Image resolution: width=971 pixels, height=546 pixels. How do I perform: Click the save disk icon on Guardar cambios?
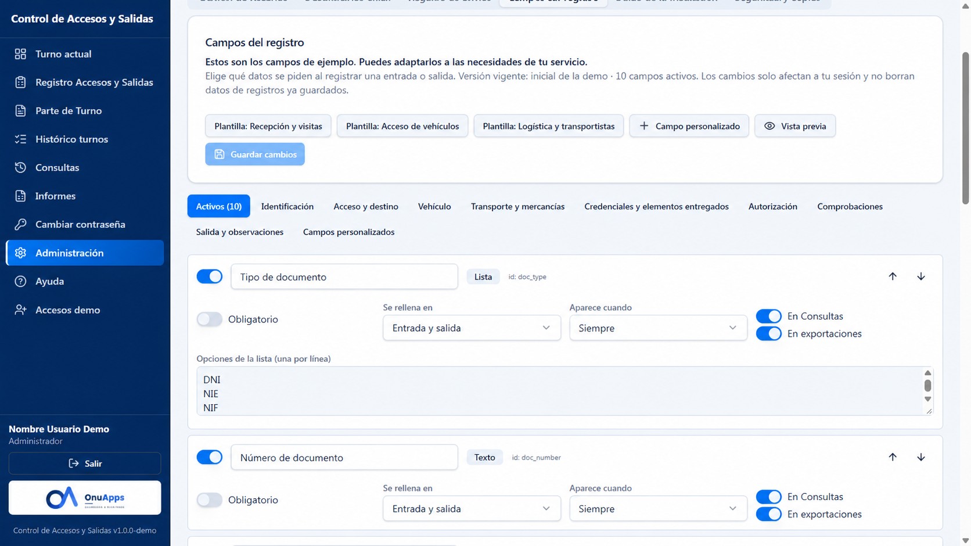[x=220, y=155]
